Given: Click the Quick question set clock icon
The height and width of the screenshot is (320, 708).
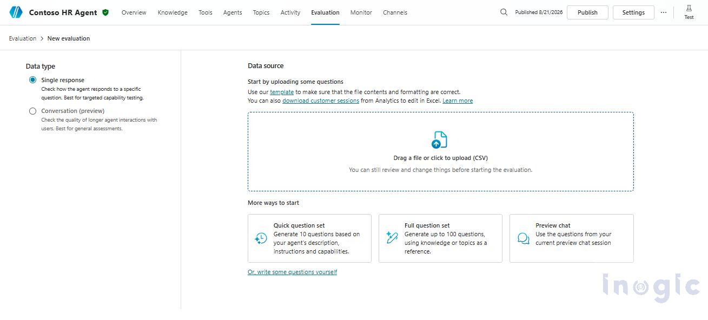Looking at the screenshot, I should pos(261,238).
